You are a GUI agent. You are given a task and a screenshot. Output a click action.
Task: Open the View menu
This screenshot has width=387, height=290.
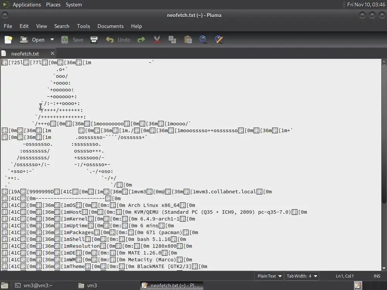pyautogui.click(x=42, y=26)
